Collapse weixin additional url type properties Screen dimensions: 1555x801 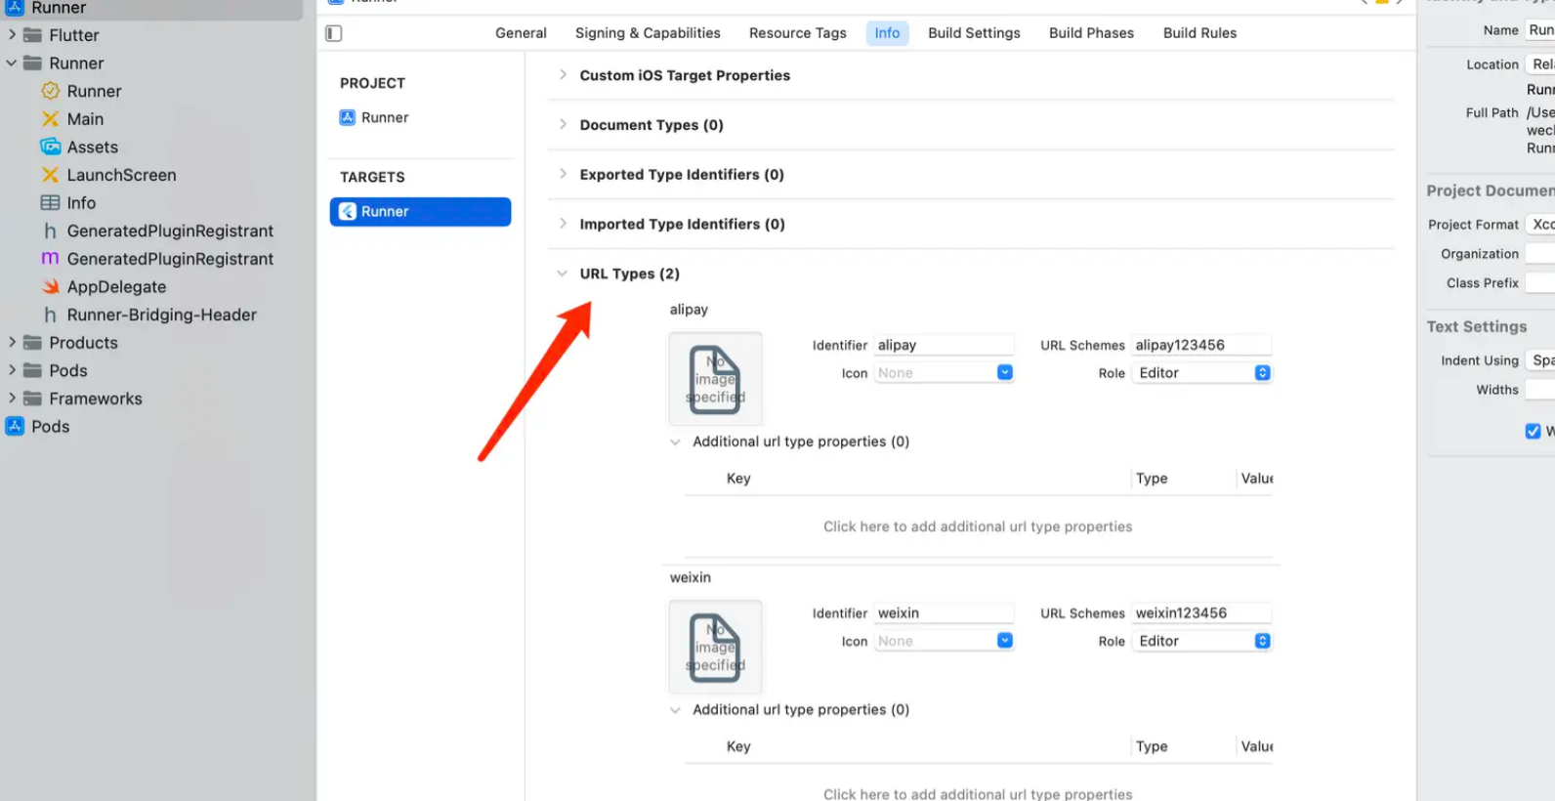[x=675, y=710]
